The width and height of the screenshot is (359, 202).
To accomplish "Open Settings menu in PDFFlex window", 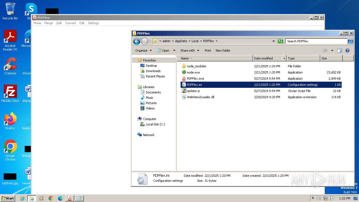I will pos(93,23).
